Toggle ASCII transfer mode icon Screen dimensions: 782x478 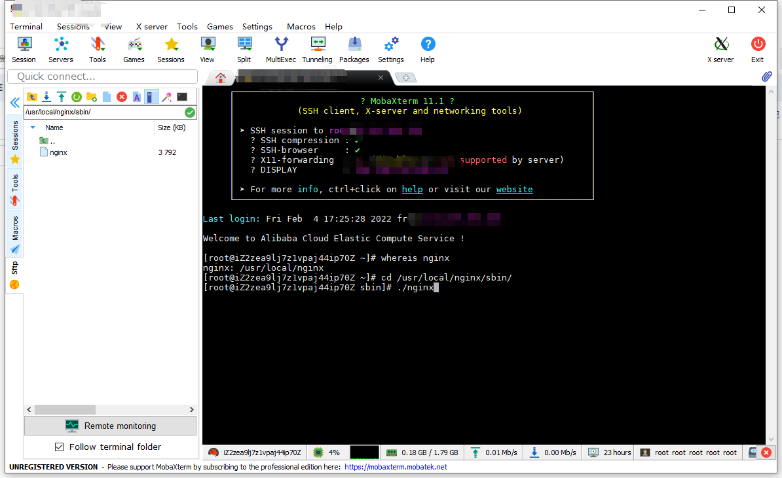137,97
